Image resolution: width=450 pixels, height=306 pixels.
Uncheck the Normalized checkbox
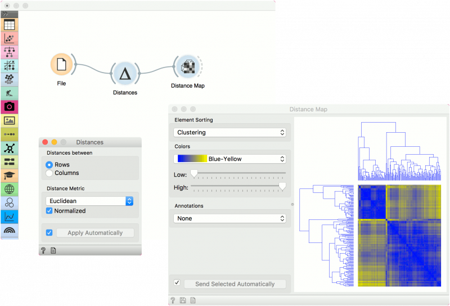point(49,211)
